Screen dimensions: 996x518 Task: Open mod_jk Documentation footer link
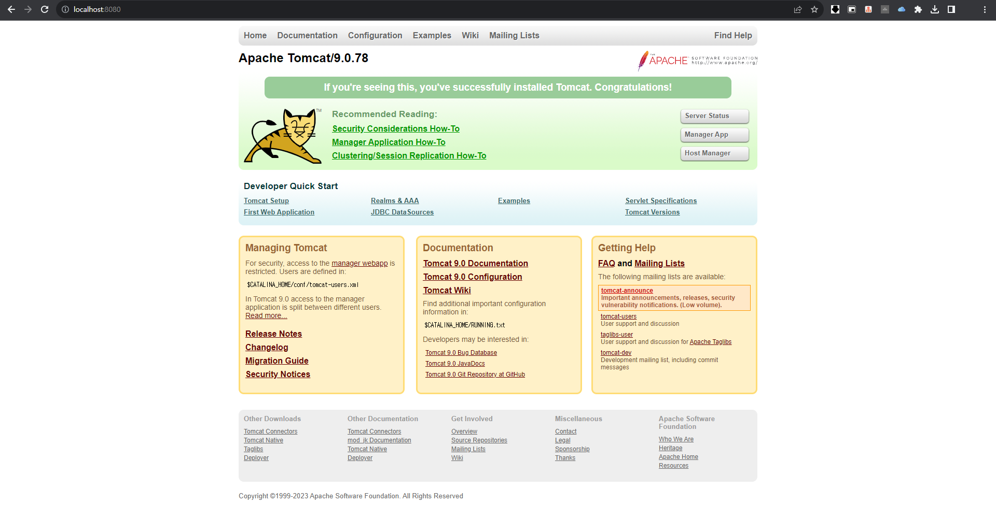pos(379,440)
